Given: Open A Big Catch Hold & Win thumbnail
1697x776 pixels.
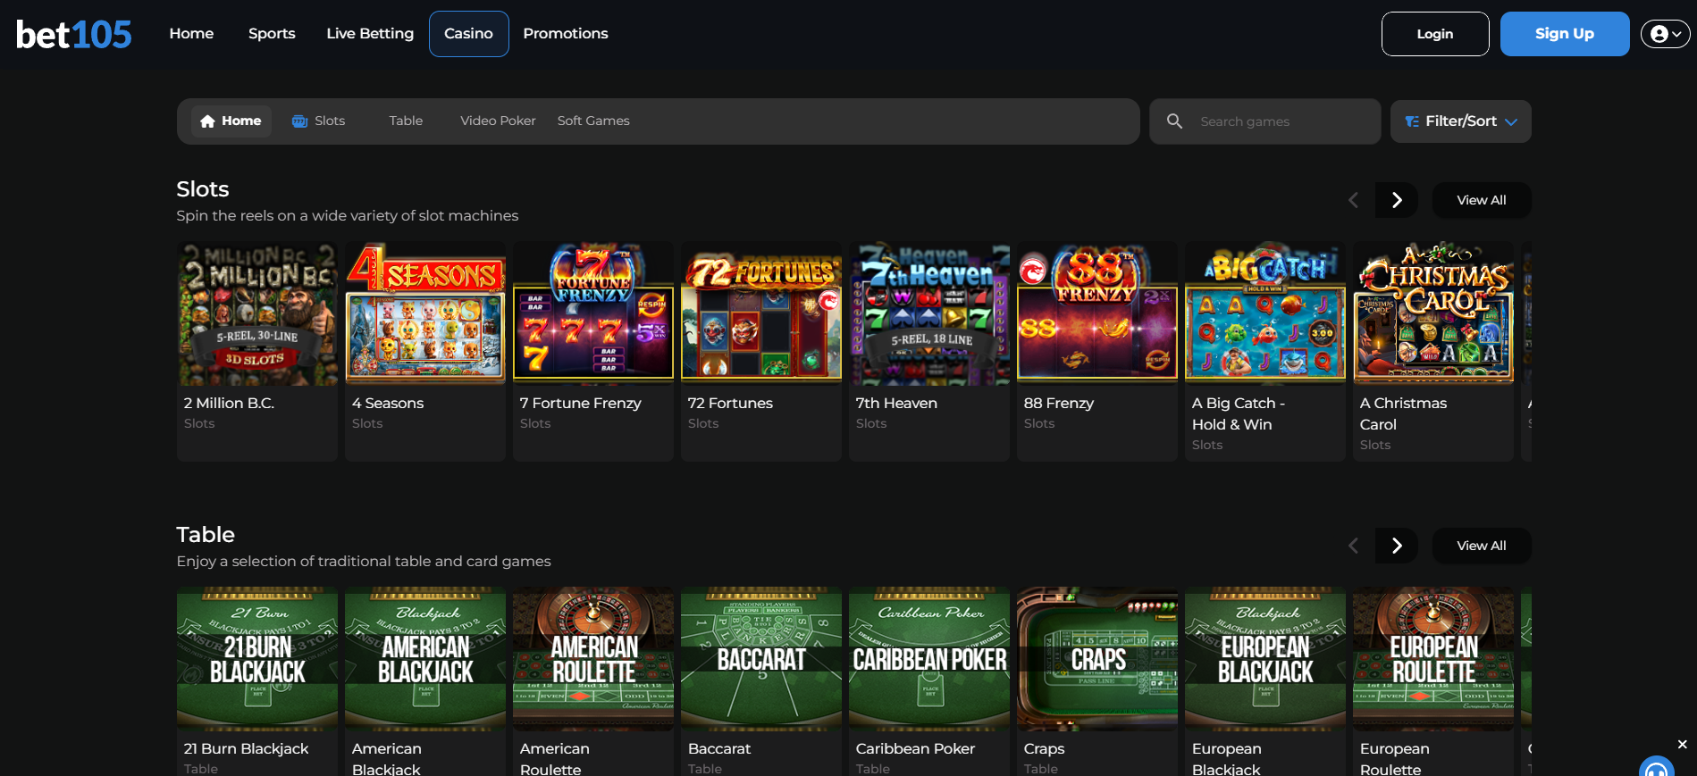Looking at the screenshot, I should 1265,313.
